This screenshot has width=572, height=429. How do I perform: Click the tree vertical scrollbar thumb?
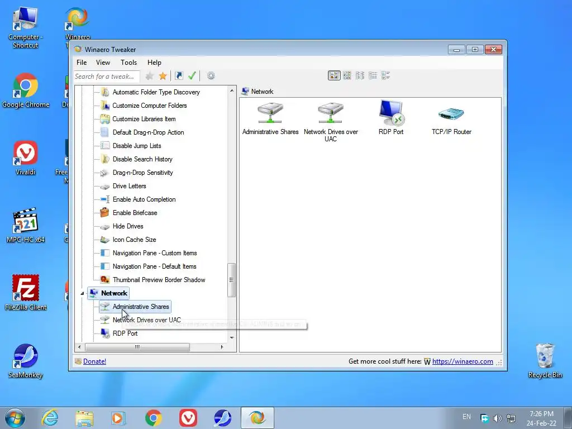pos(231,280)
